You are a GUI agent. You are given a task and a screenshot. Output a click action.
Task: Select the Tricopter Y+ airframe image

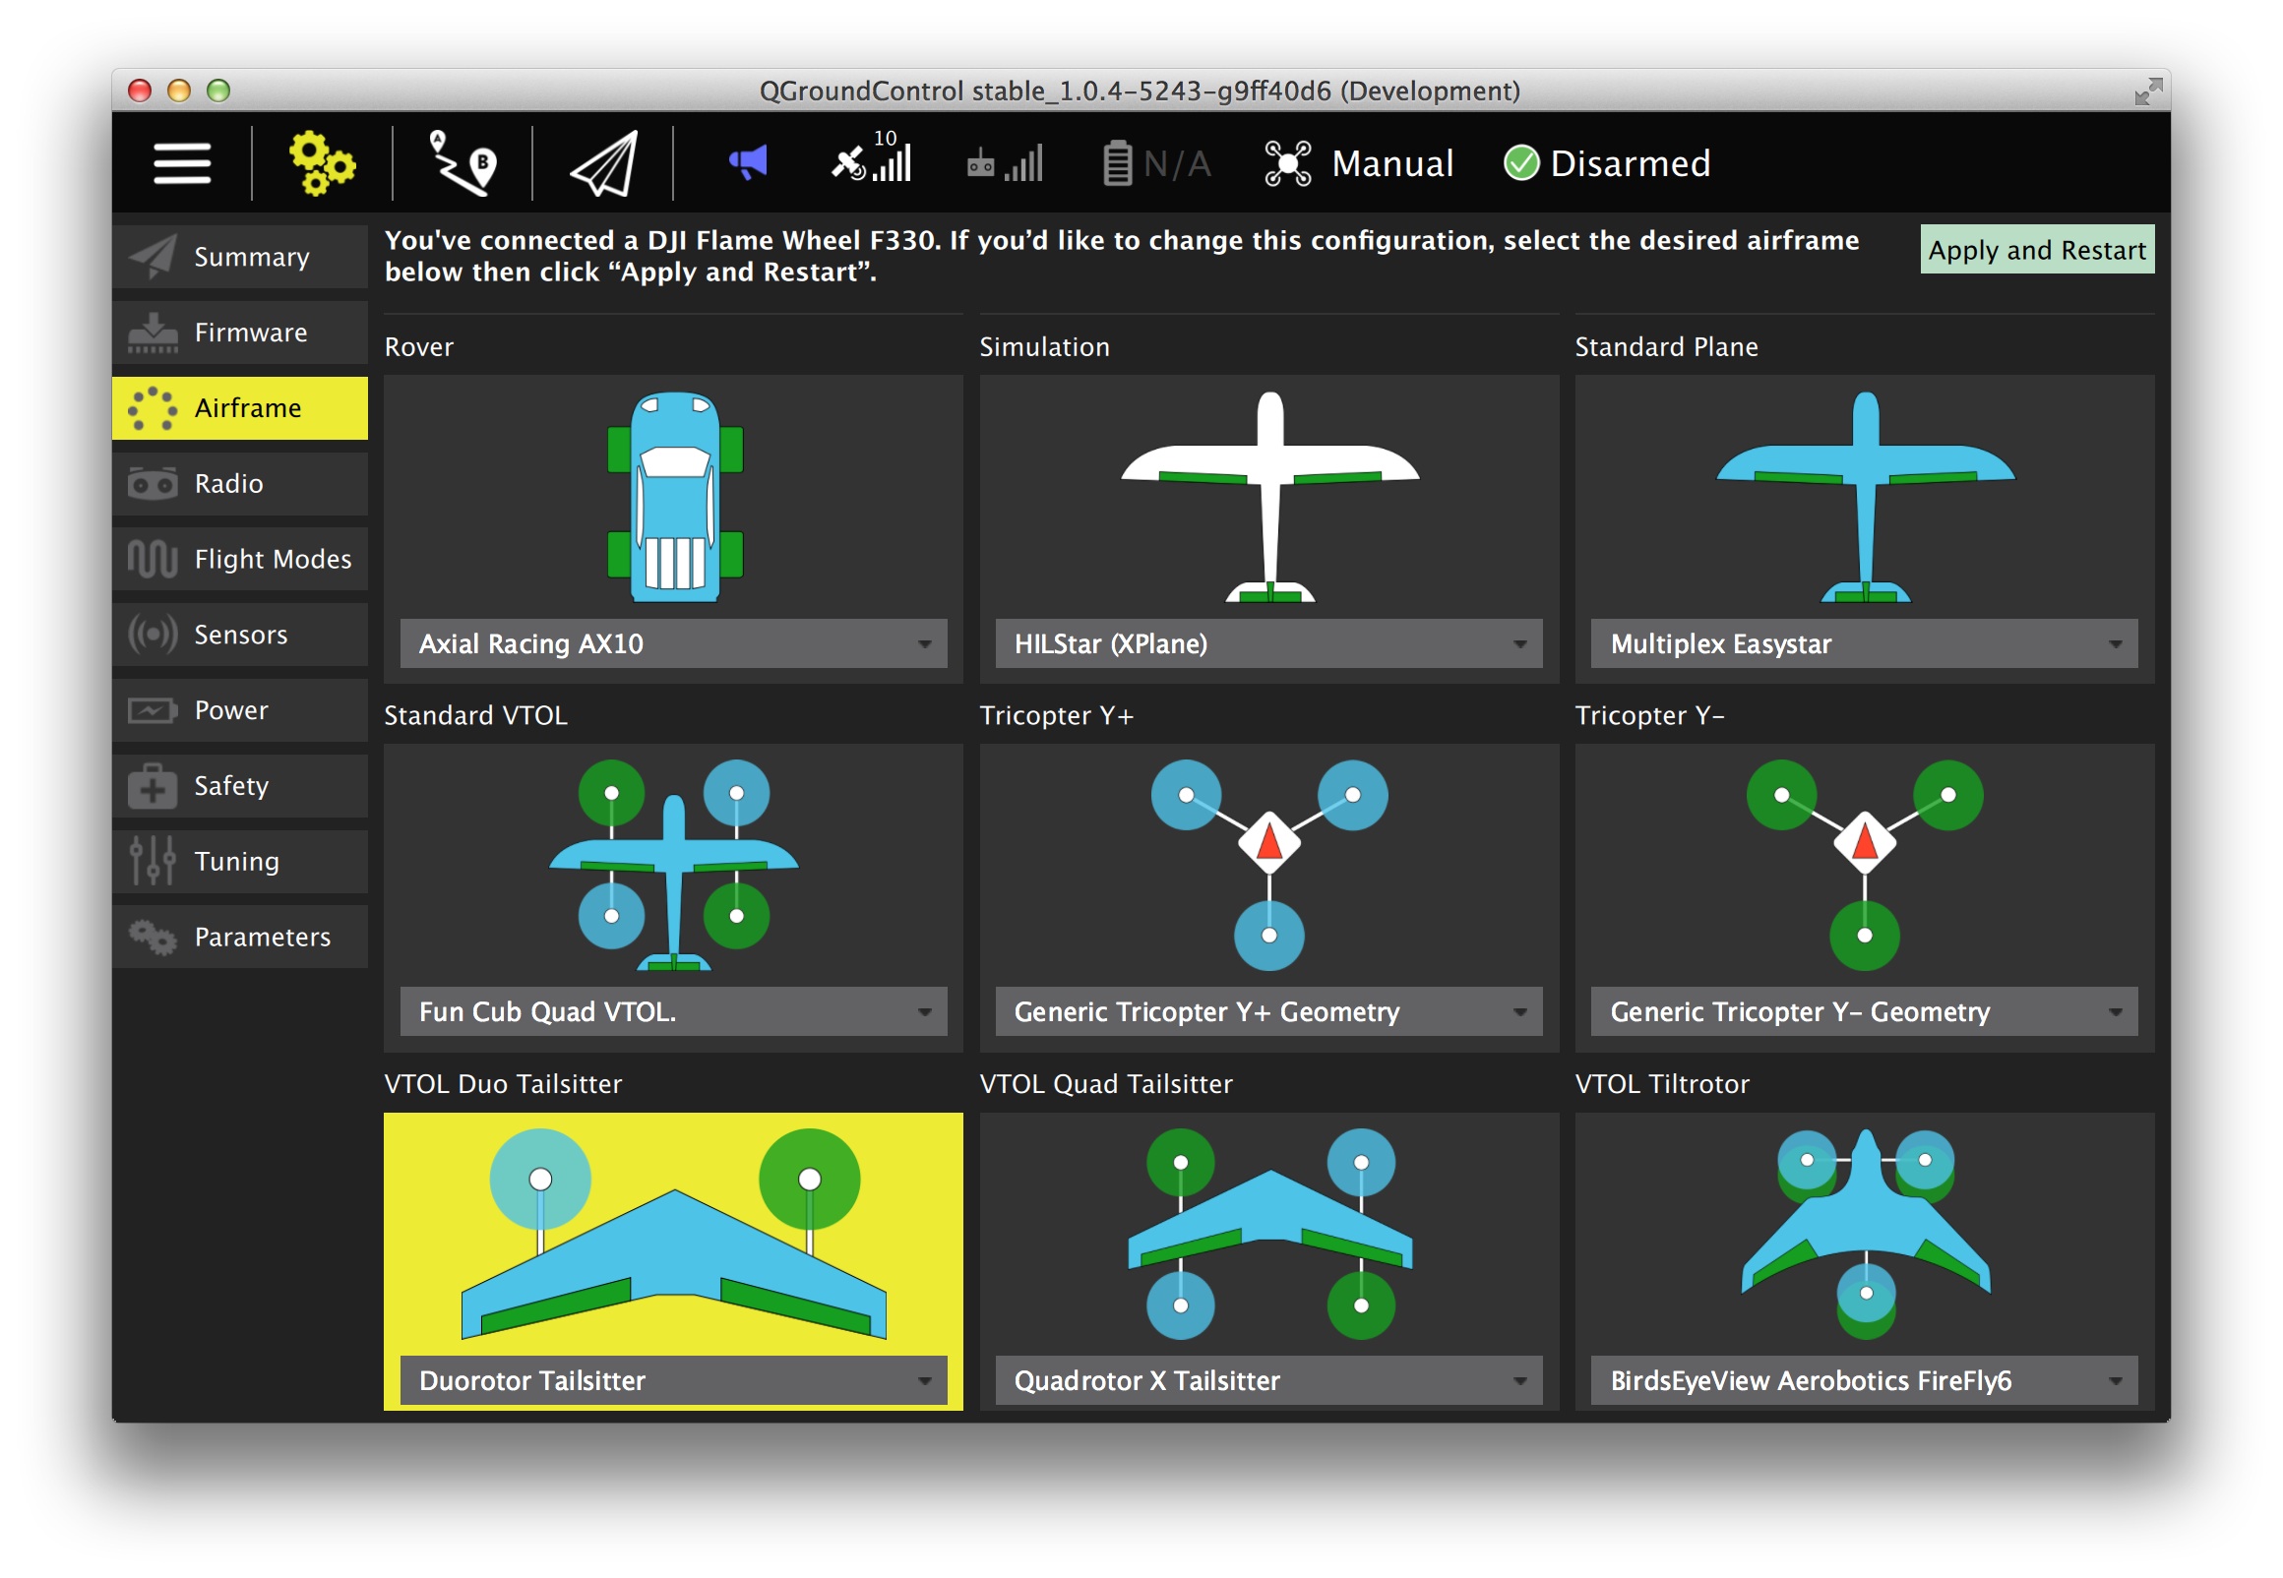coord(1268,862)
